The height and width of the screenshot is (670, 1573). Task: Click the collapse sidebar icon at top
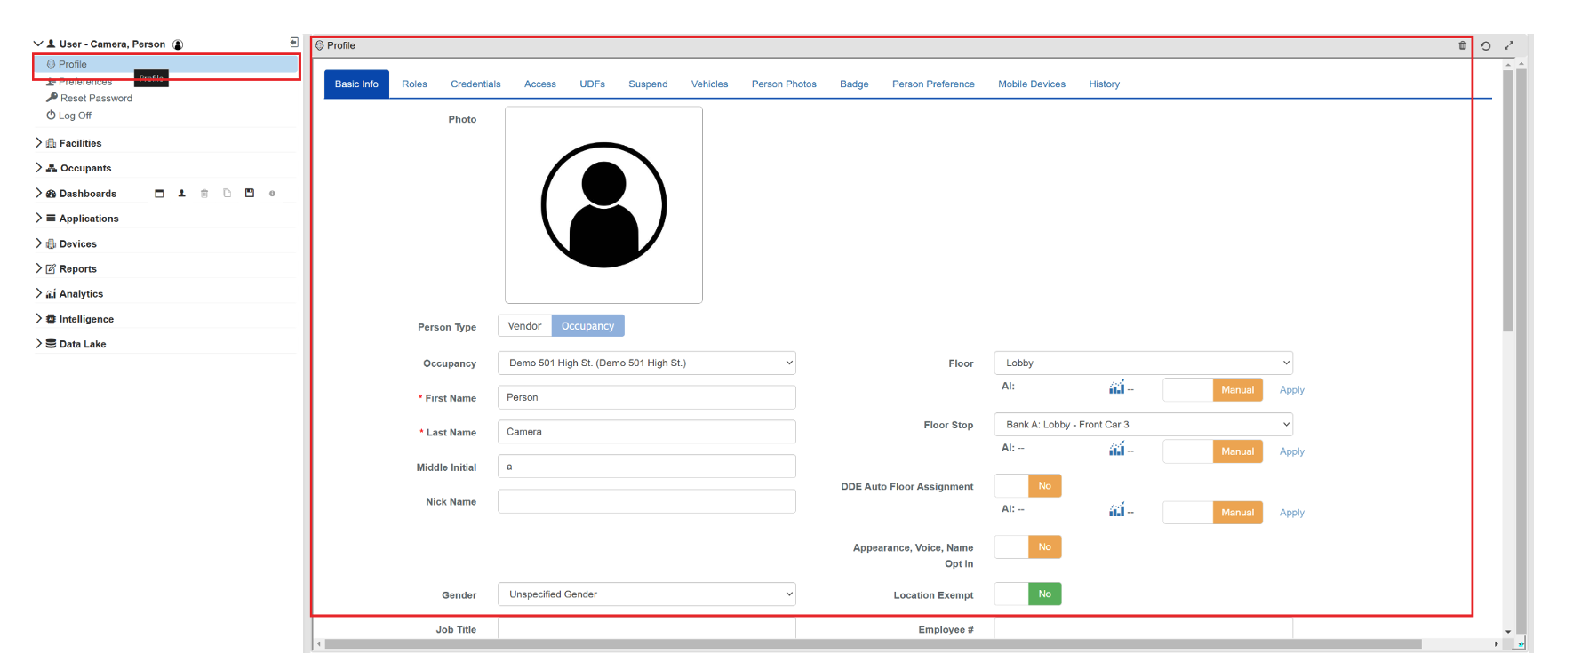(x=294, y=43)
